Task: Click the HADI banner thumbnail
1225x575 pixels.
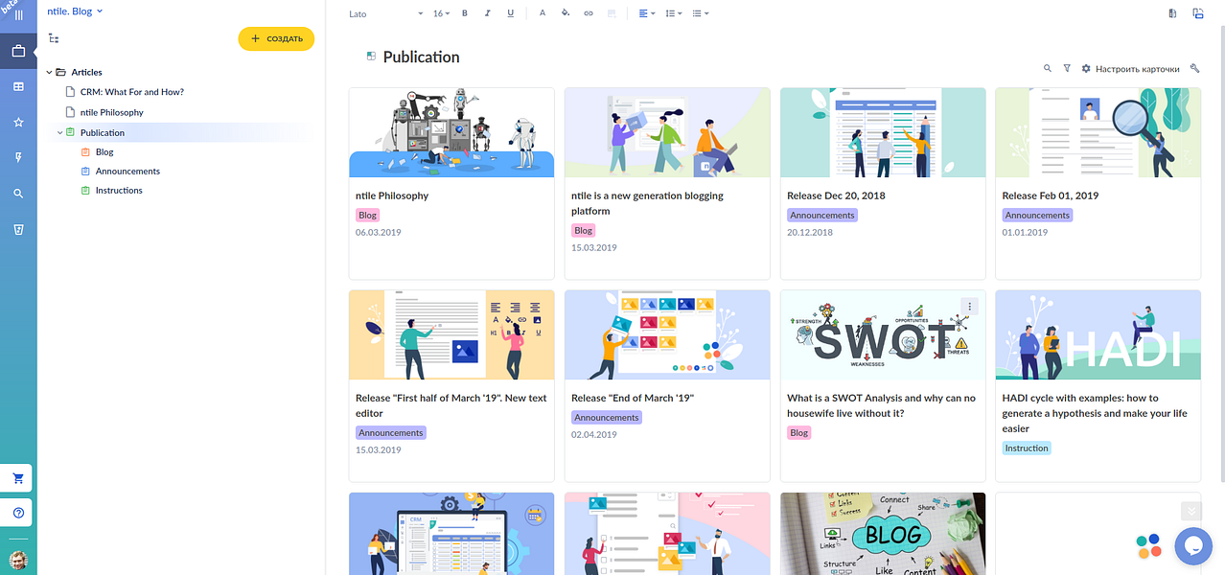Action: click(1098, 334)
